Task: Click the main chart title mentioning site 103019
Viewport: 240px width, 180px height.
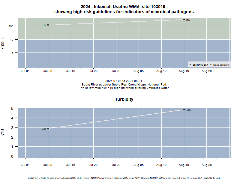Action: [124, 9]
